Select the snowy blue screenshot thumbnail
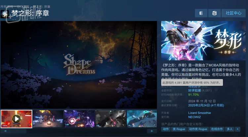 click(142, 119)
